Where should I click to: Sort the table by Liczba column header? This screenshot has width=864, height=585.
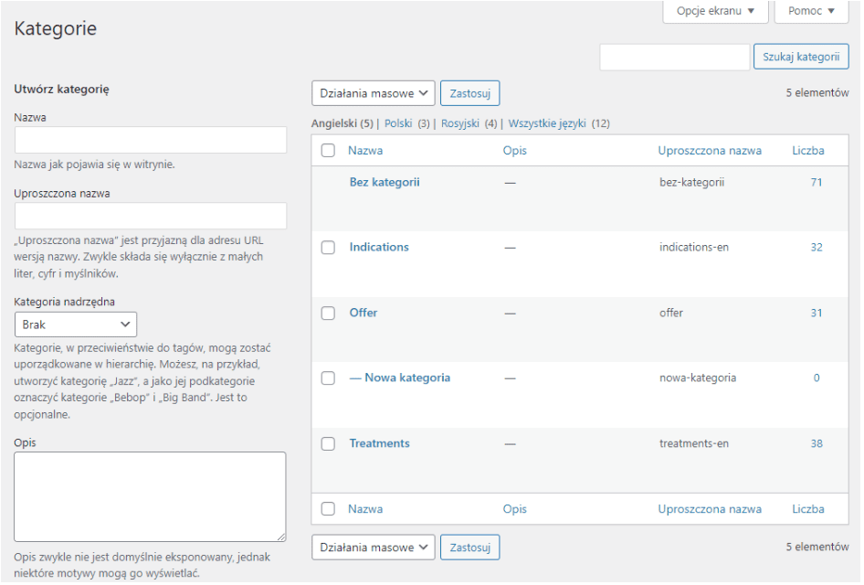807,151
